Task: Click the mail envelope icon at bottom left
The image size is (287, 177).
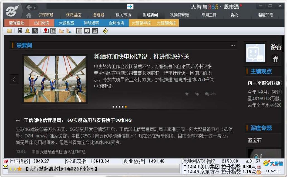Action: [x=6, y=167]
